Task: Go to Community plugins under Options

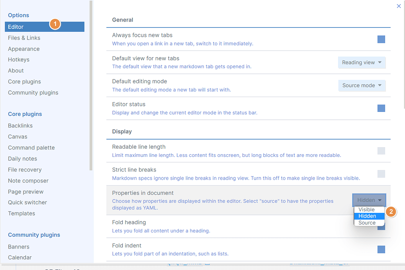Action: click(33, 93)
